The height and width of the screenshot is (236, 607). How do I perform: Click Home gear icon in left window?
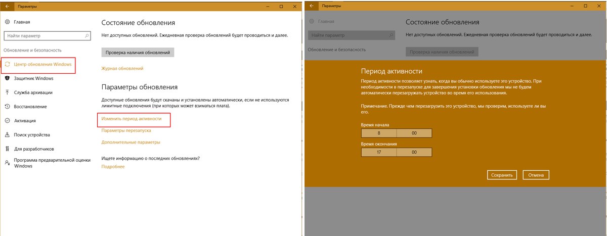(x=7, y=22)
